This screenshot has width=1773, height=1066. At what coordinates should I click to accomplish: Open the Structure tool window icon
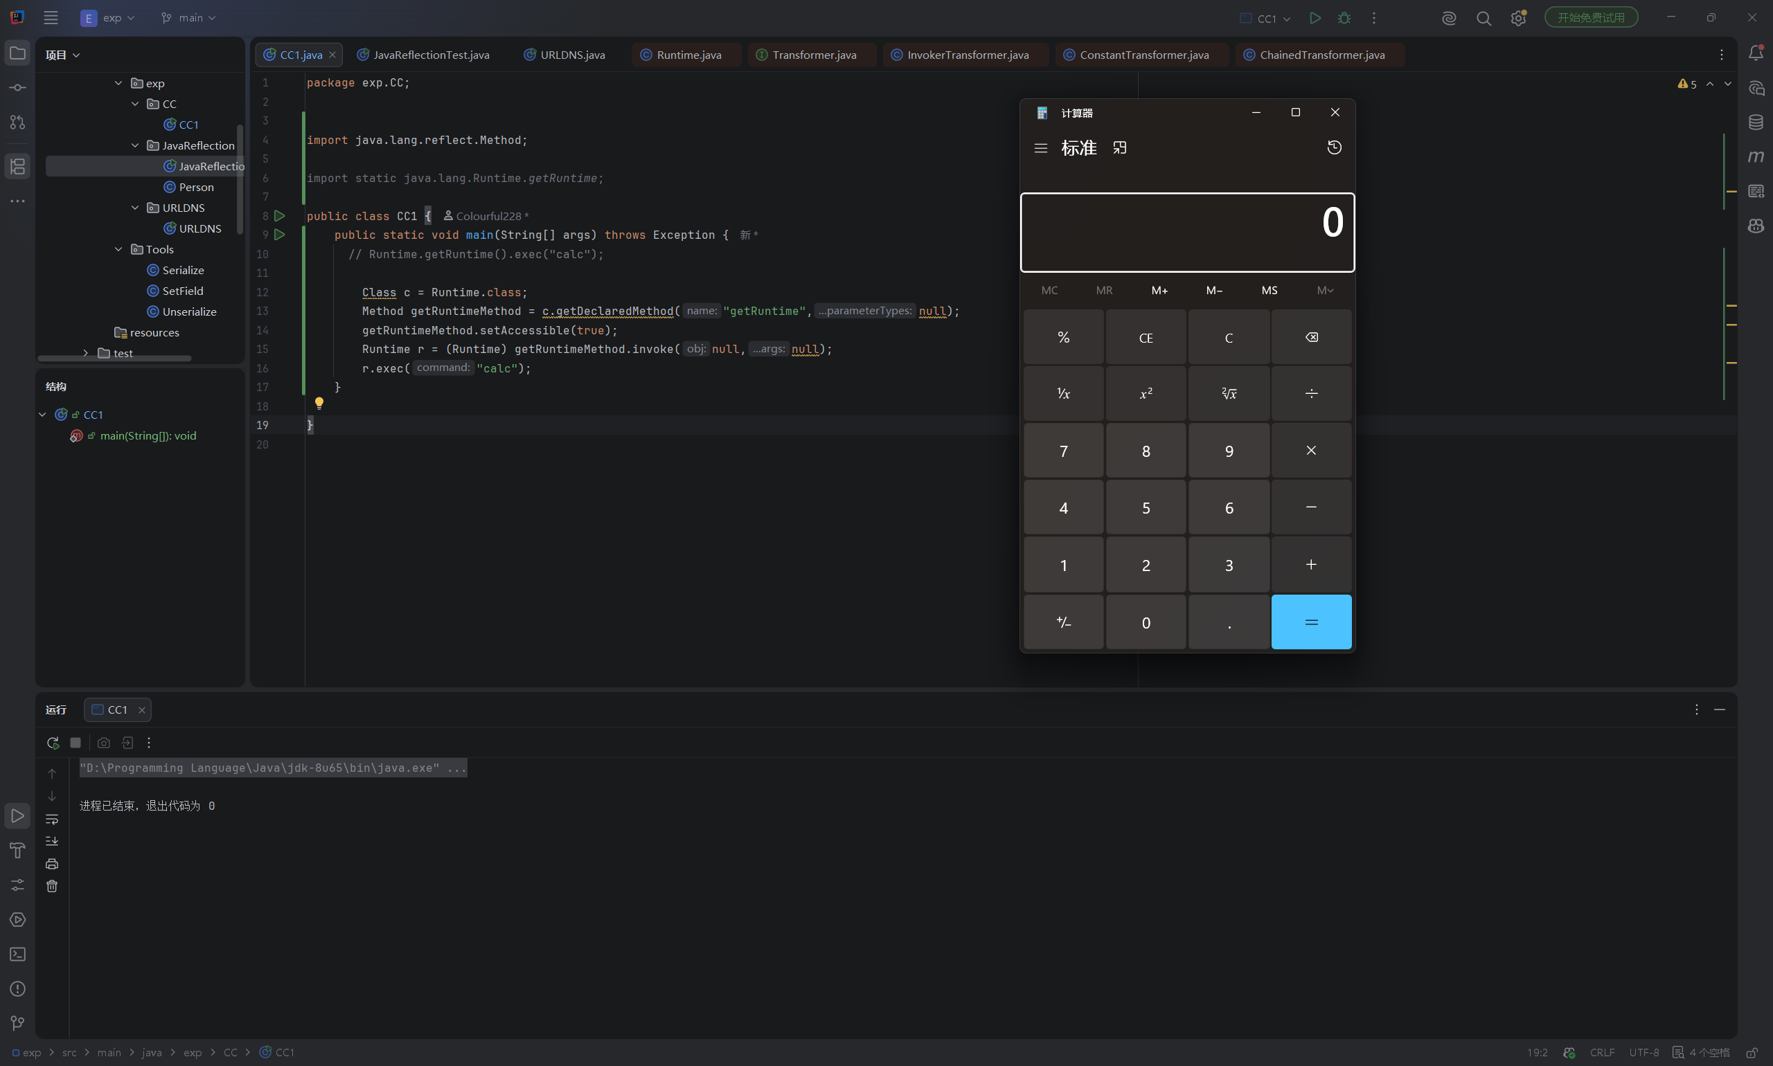click(17, 166)
